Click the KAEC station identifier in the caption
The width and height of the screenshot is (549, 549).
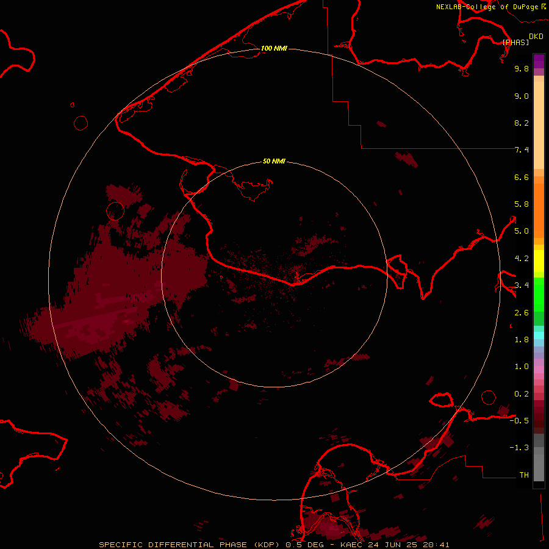[x=351, y=545]
